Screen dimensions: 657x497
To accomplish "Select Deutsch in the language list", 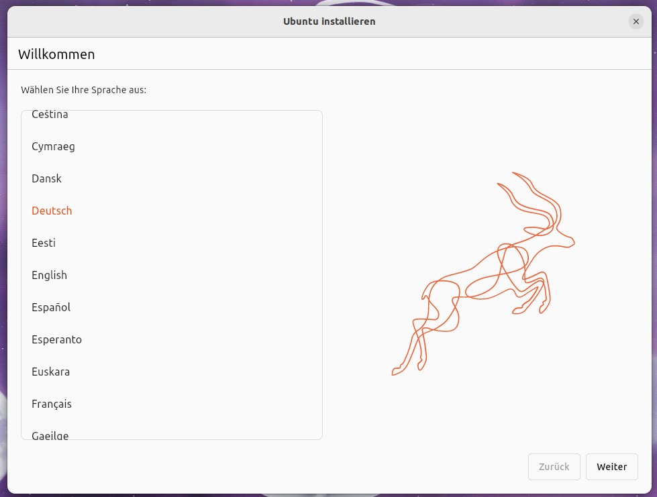I will point(52,211).
